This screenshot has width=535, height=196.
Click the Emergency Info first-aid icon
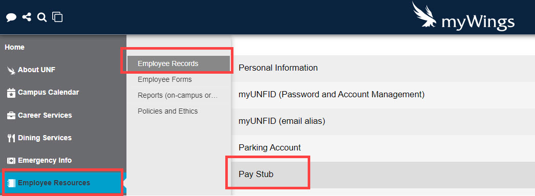11,161
